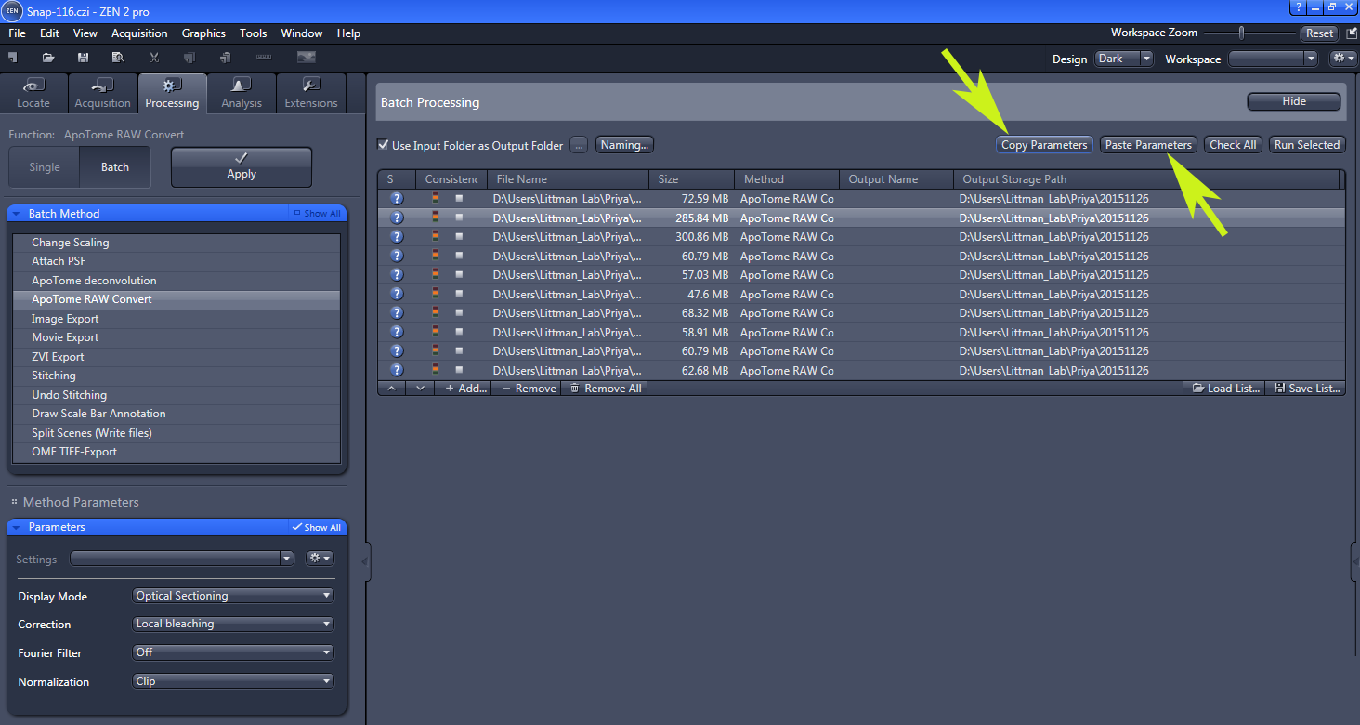Switch to the Analysis tab

[242, 94]
